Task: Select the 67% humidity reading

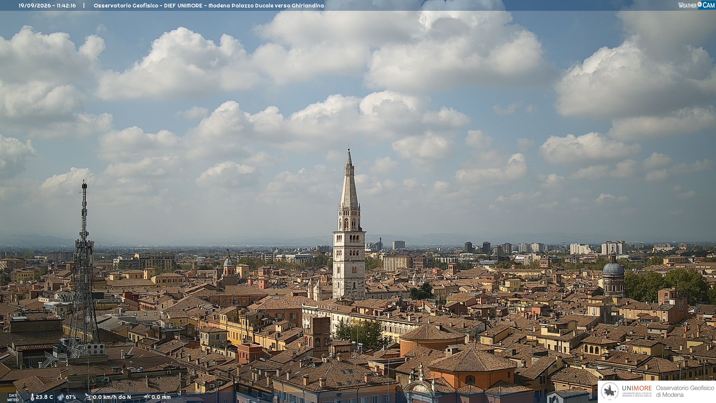Action: [71, 397]
